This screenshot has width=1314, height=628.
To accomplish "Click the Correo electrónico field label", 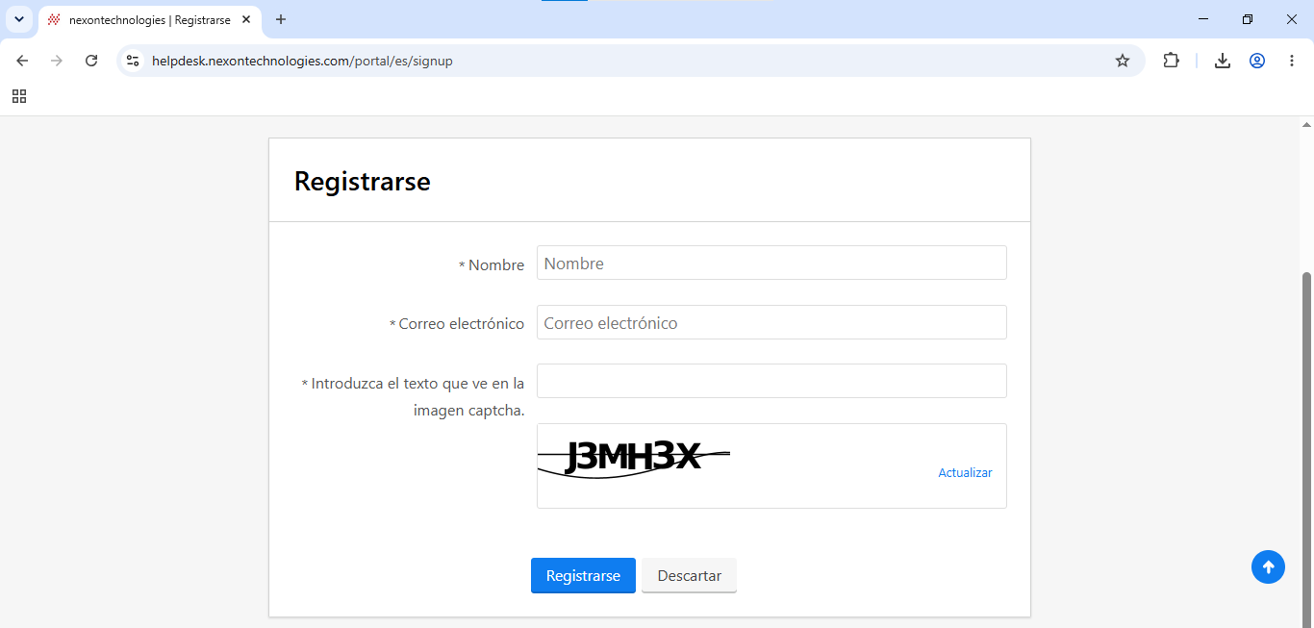I will (x=457, y=324).
